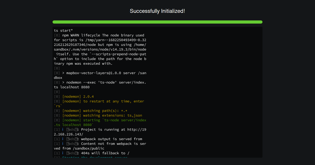Click the "[nodemon] watching path(s)" line
The width and height of the screenshot is (315, 165).
point(94,111)
